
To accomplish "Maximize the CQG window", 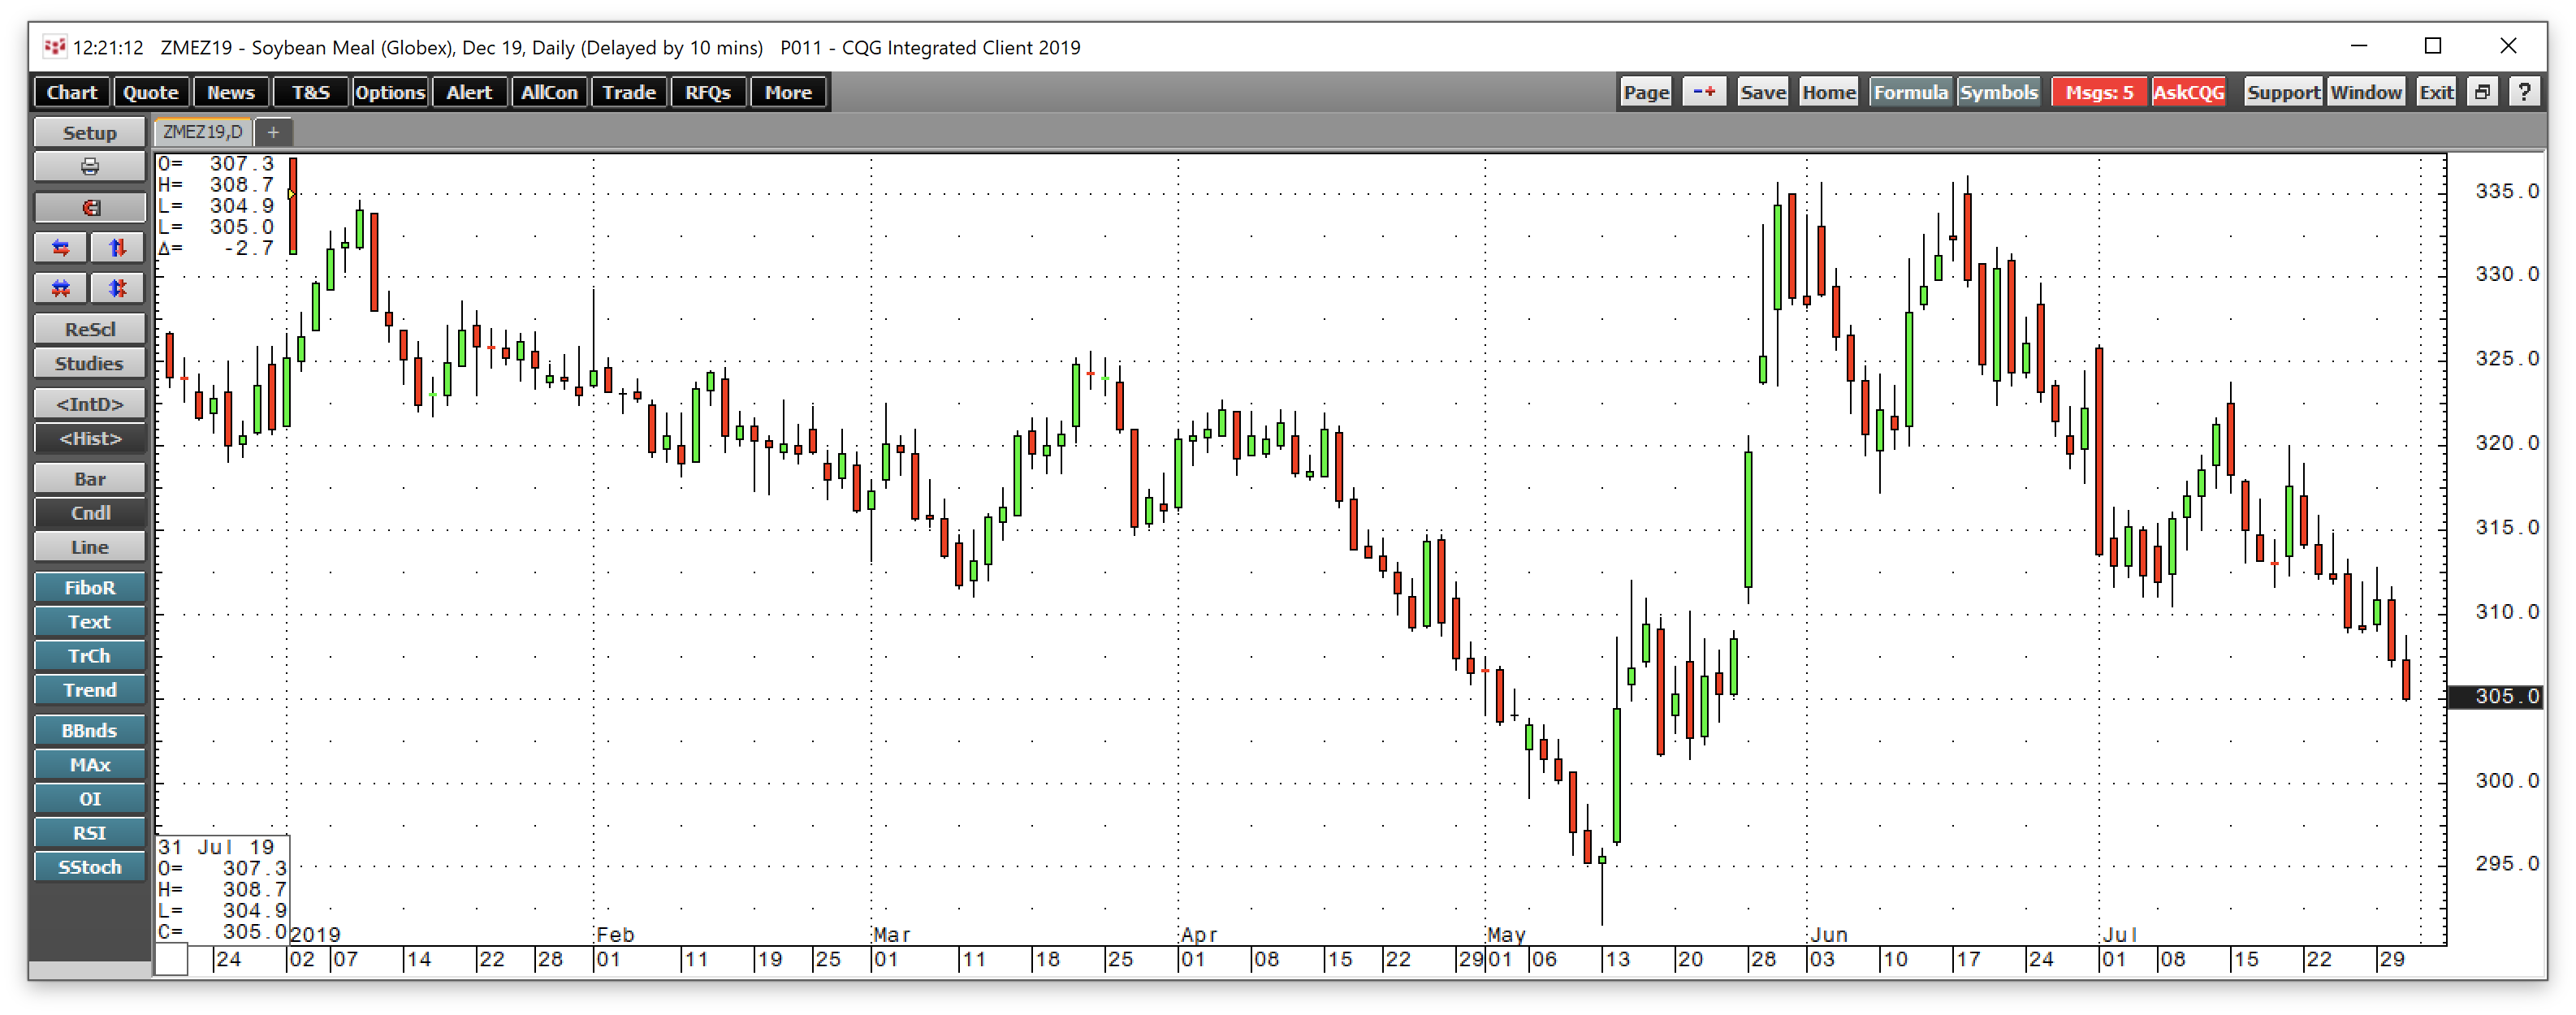I will tap(2433, 47).
